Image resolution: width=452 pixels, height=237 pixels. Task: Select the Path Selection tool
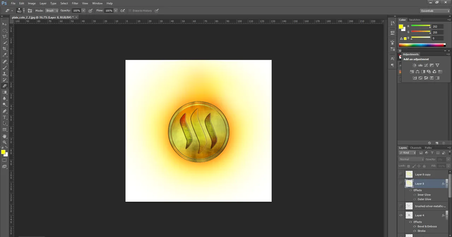[5, 123]
